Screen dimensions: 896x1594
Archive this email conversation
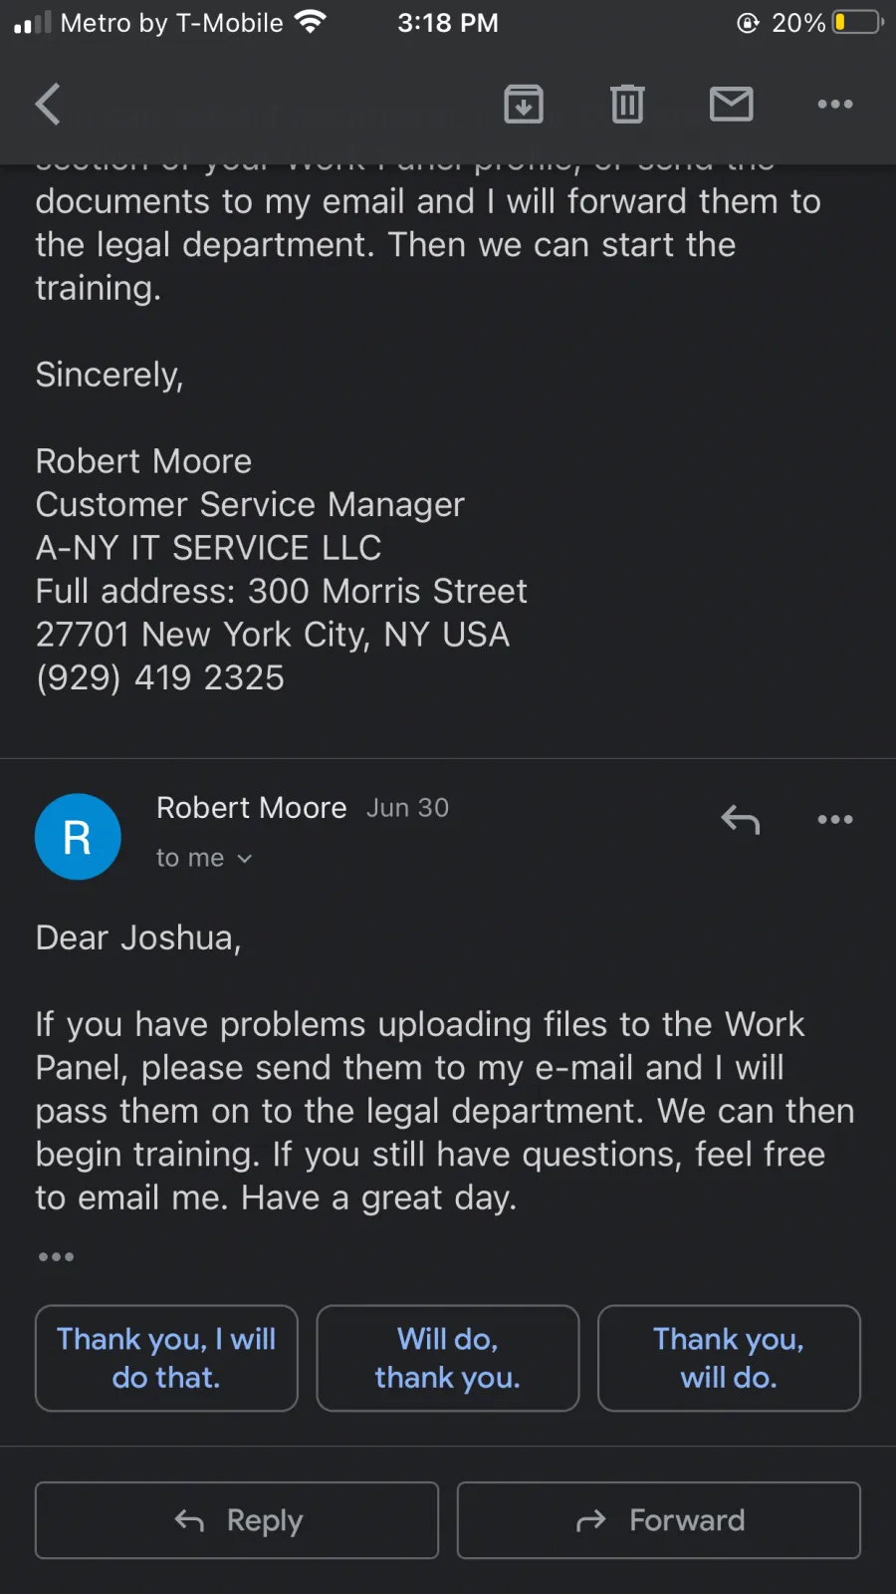pos(524,104)
